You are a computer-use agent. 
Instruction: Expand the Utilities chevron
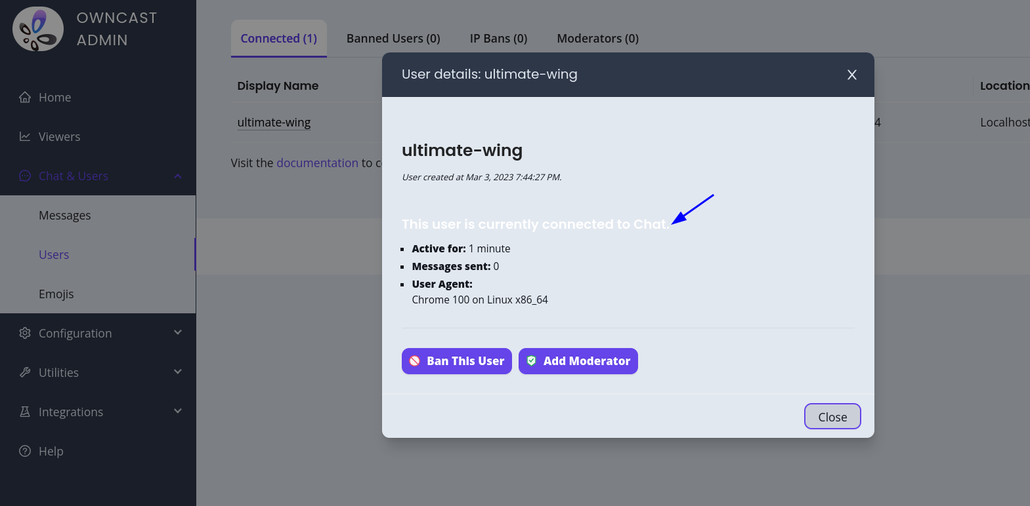178,372
